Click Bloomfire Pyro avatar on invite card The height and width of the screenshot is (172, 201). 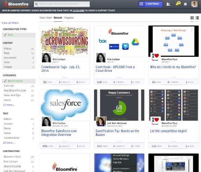[x=155, y=57]
